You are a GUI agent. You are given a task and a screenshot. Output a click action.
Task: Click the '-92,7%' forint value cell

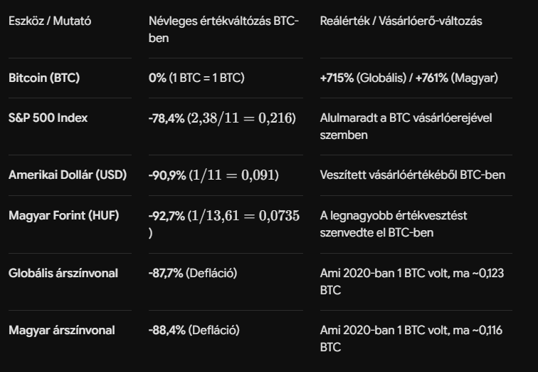(224, 224)
